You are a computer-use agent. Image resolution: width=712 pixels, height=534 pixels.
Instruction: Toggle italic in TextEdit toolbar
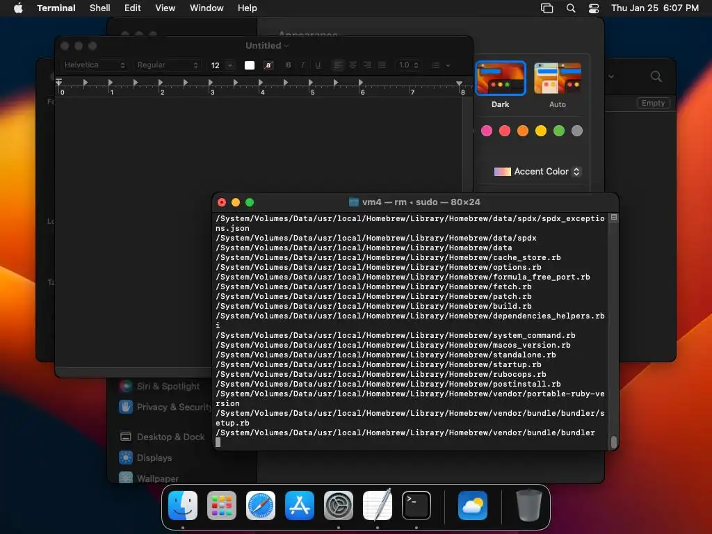[x=303, y=65]
